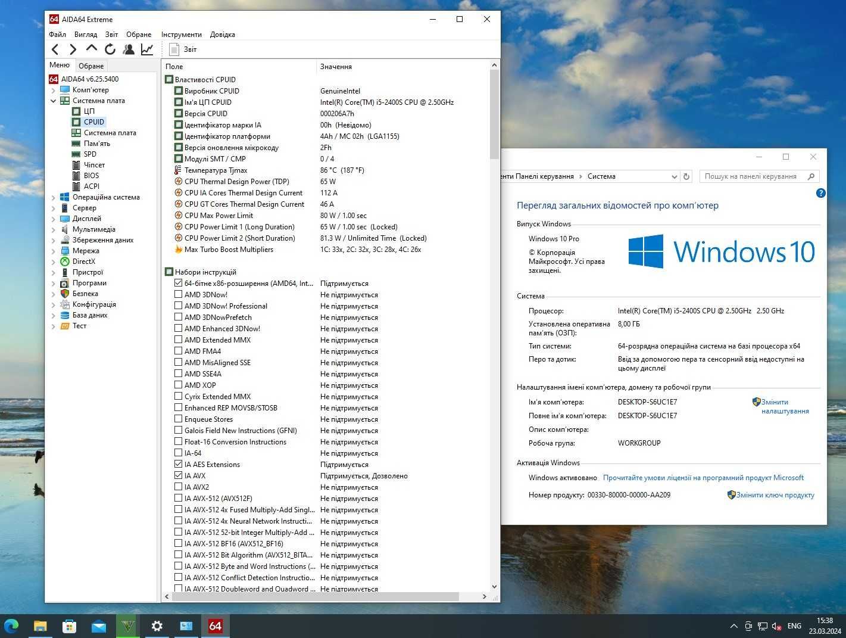Click Змінити ключ продукту link
The width and height of the screenshot is (846, 638).
[775, 495]
